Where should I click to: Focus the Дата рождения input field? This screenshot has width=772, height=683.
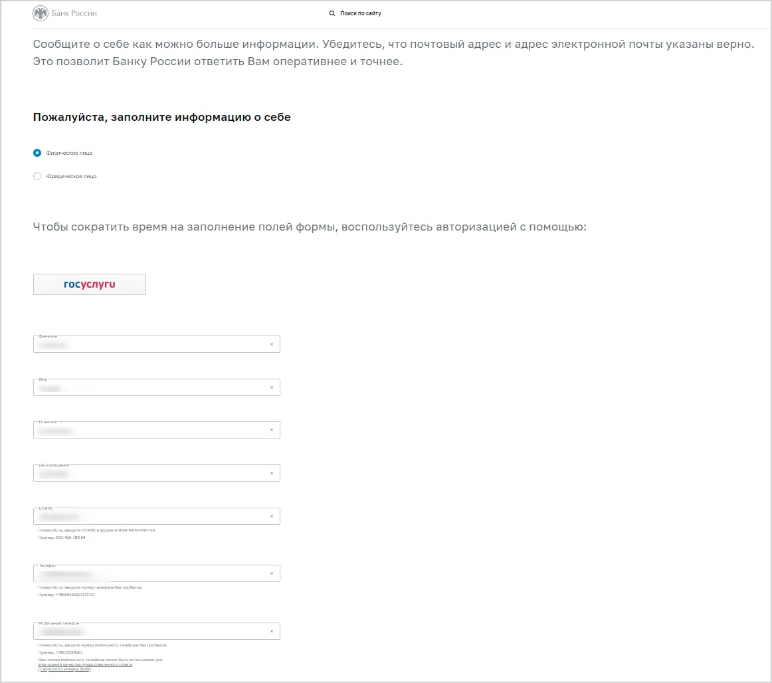(x=157, y=473)
